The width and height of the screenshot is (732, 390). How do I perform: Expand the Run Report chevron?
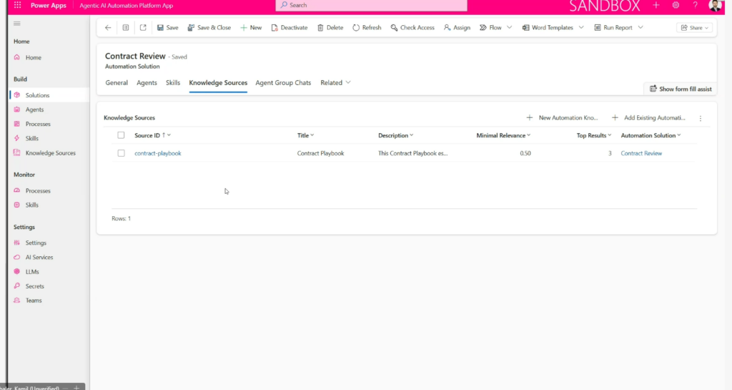point(640,28)
